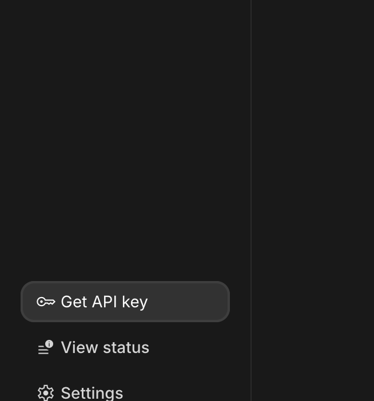Click the key icon beside Get API key
Image resolution: width=374 pixels, height=401 pixels.
pos(46,302)
